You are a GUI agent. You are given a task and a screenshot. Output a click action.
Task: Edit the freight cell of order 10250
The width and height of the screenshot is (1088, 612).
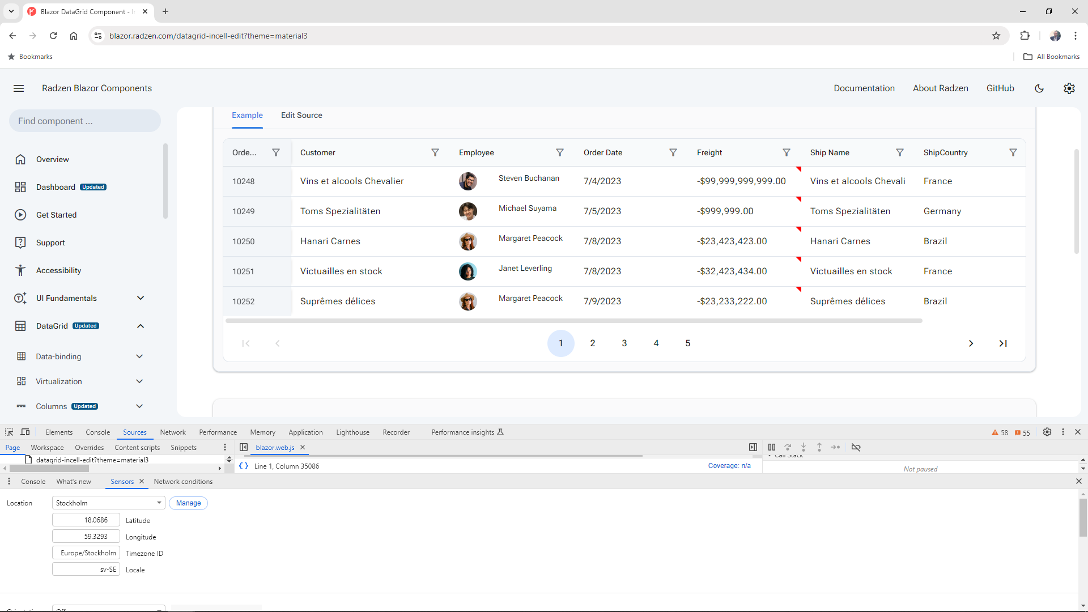(x=744, y=241)
